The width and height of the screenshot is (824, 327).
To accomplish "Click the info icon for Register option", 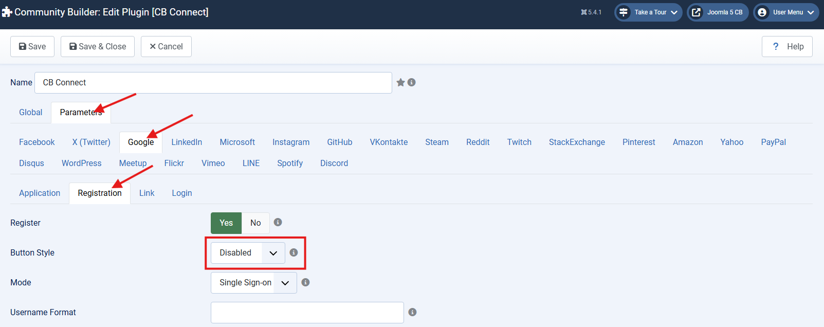I will click(278, 222).
